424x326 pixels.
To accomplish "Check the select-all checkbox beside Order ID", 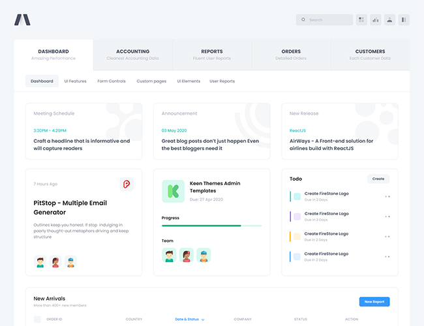I will [37, 319].
